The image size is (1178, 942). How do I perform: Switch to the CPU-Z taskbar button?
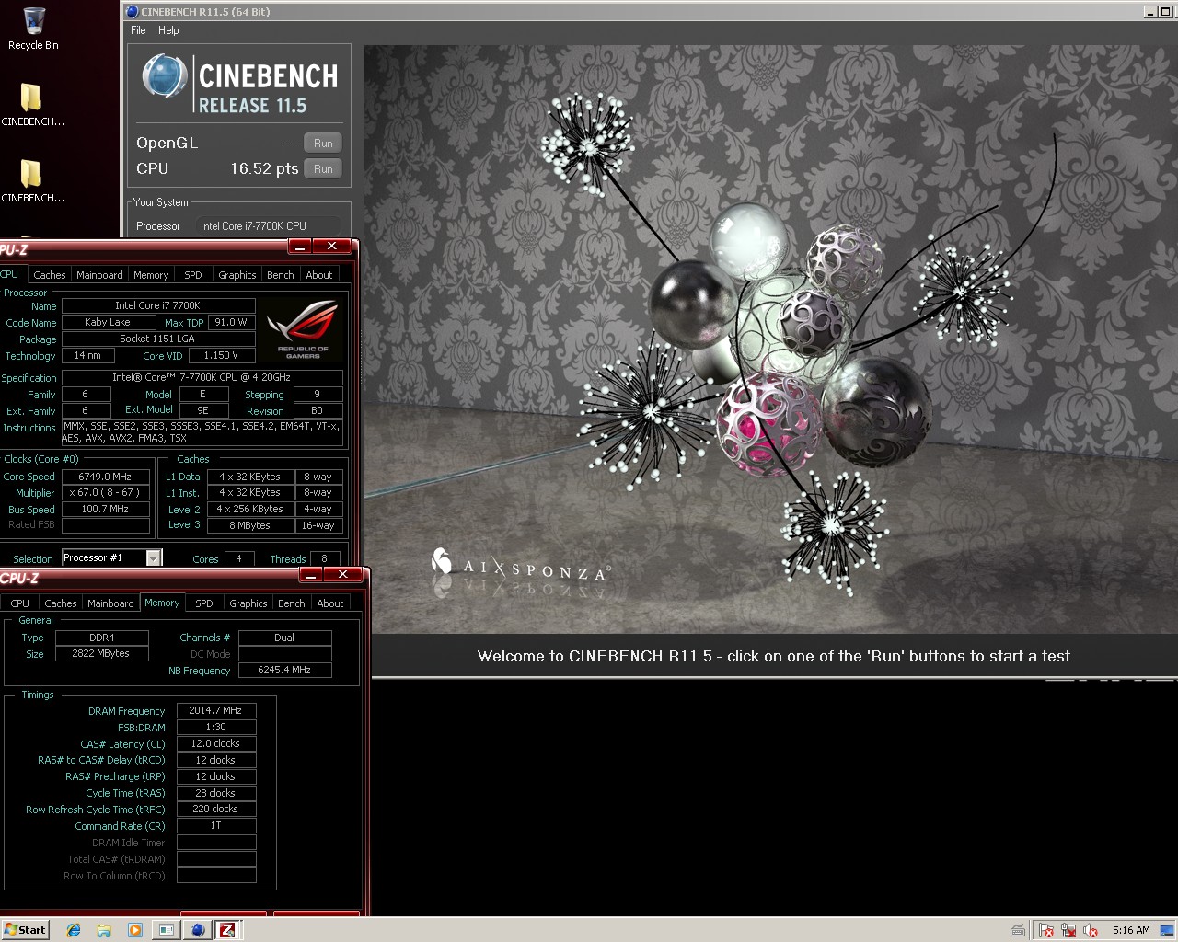tap(227, 930)
